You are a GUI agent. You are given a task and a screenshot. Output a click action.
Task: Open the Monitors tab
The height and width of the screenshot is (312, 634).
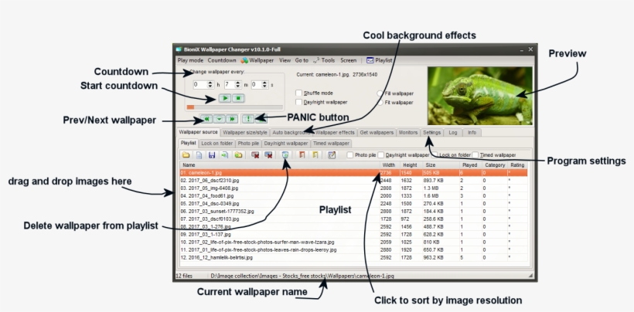tap(408, 132)
